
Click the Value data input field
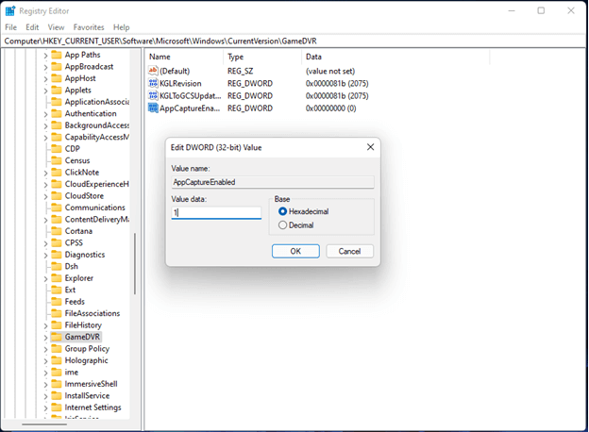pyautogui.click(x=216, y=213)
